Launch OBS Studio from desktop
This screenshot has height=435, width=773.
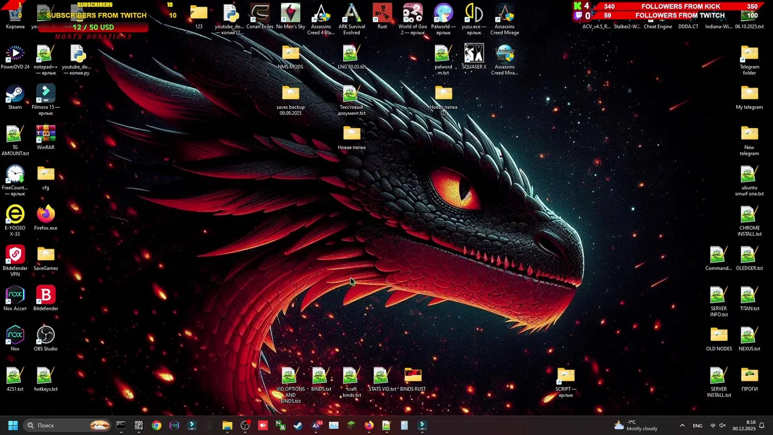tap(46, 340)
